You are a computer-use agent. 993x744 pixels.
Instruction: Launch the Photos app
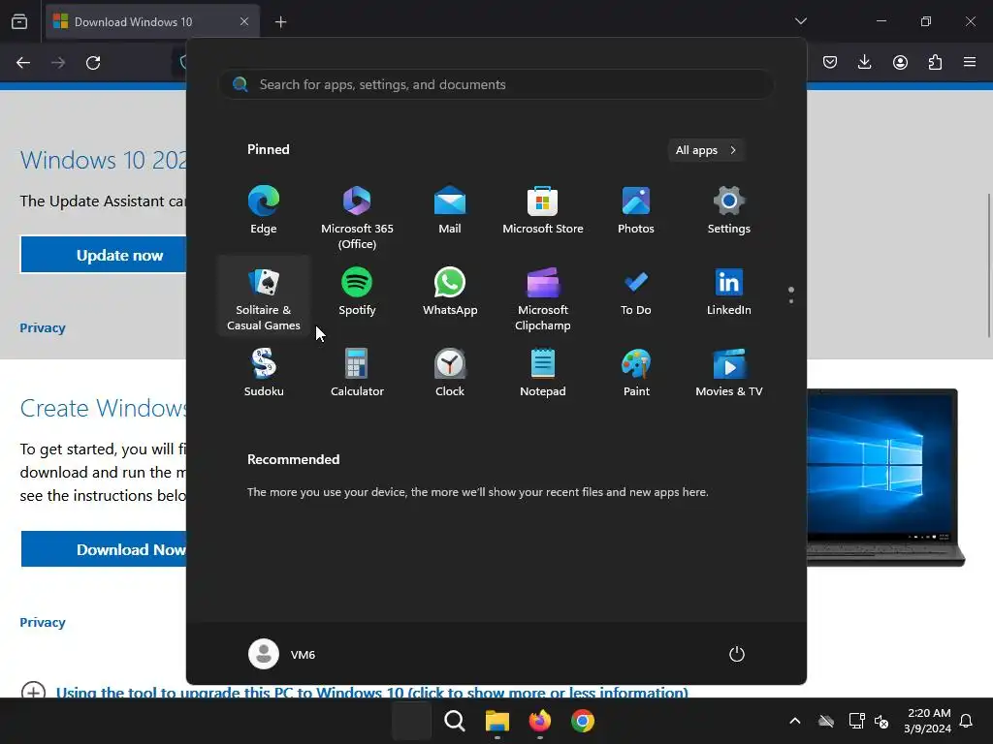(x=636, y=210)
